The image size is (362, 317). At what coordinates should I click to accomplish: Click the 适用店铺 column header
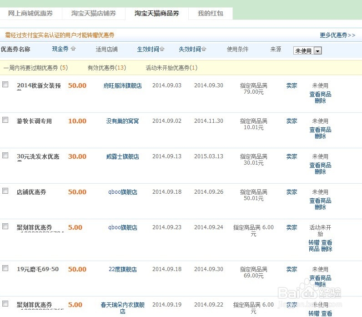(x=107, y=49)
